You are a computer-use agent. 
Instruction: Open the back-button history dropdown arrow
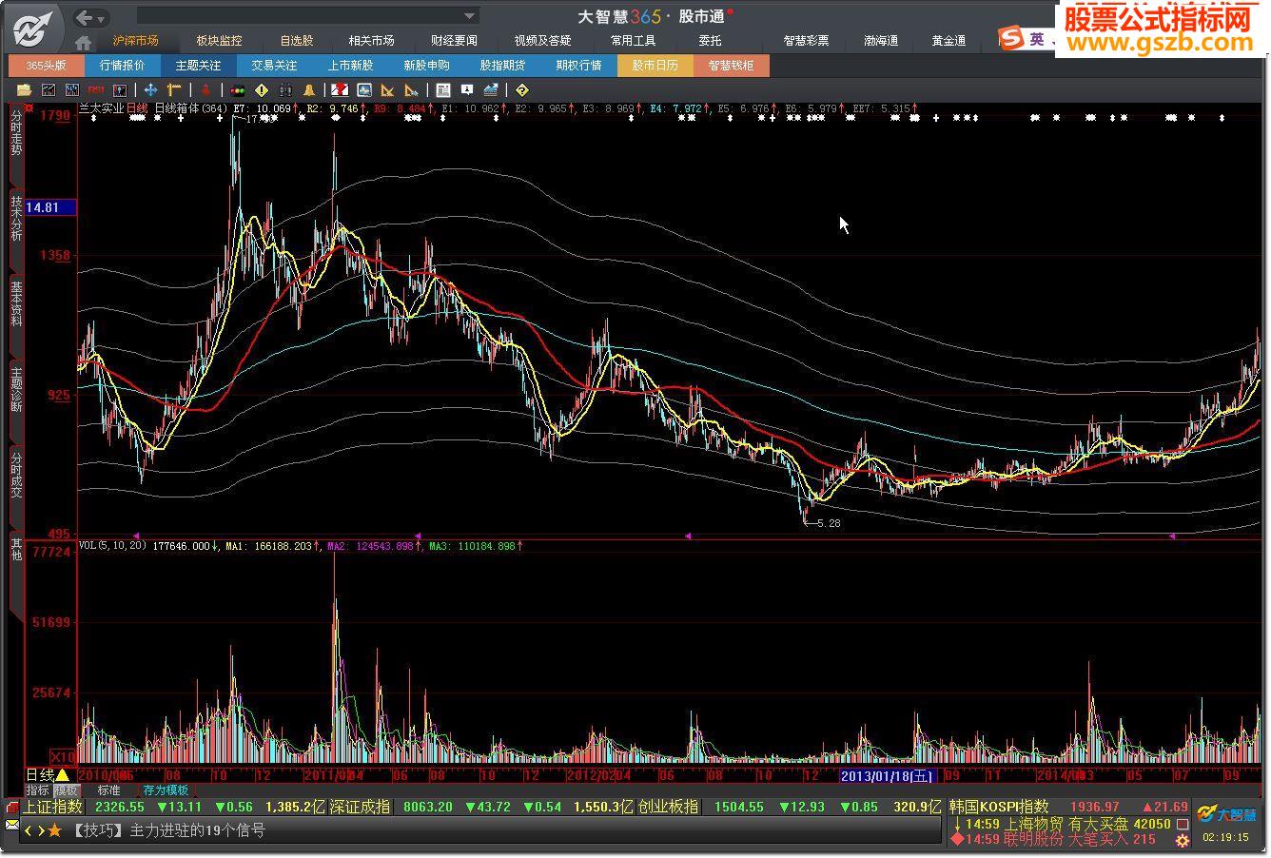pos(102,18)
